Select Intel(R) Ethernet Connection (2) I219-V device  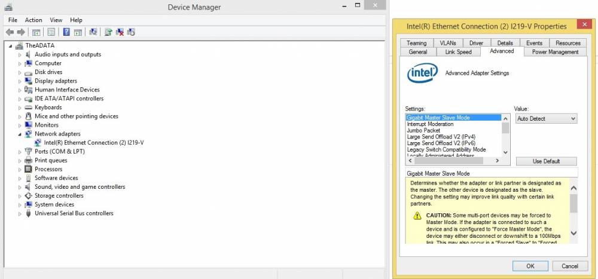94,143
